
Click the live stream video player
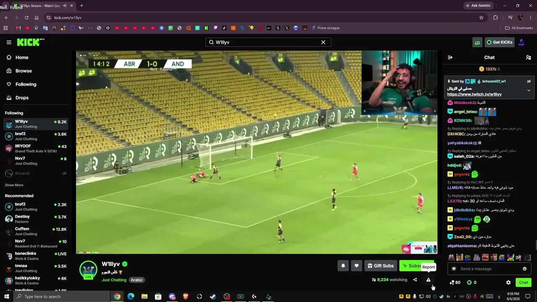click(x=257, y=152)
